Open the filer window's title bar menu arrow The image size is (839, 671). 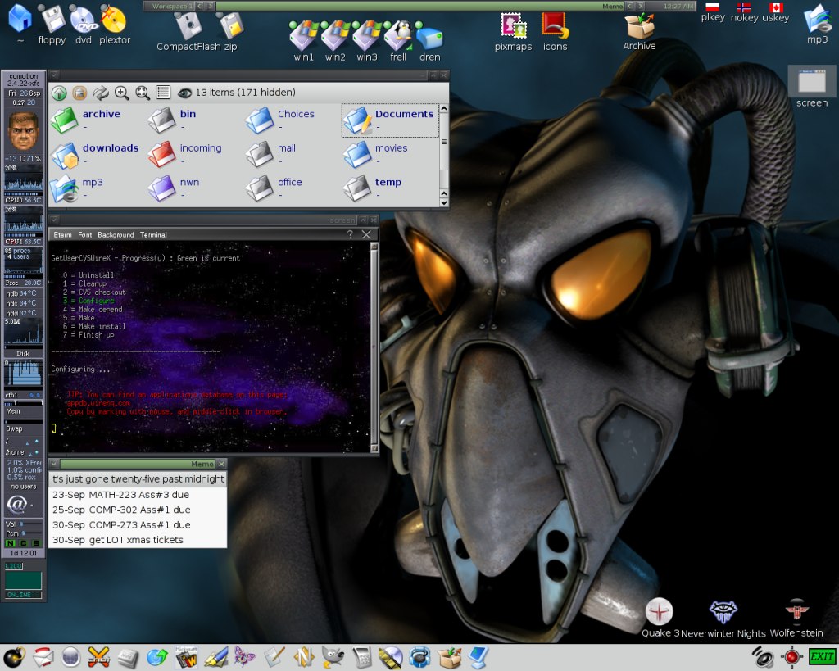pyautogui.click(x=54, y=75)
